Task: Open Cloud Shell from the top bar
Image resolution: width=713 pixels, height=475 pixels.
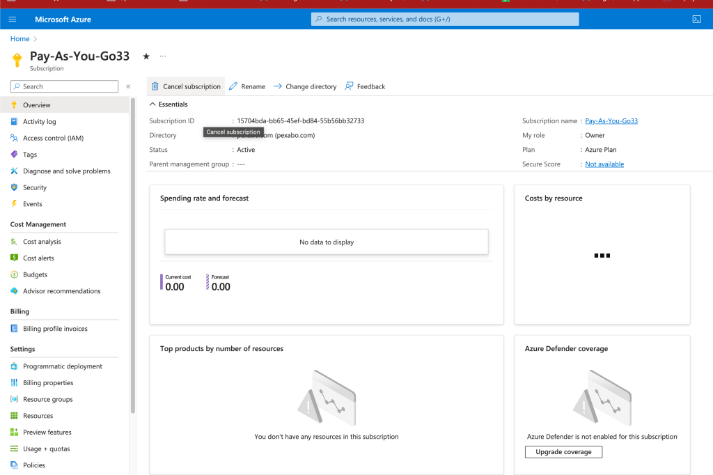Action: coord(696,19)
